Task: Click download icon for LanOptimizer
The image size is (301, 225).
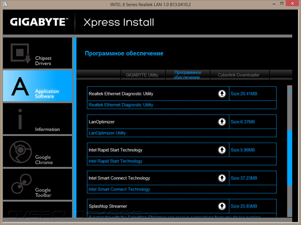Action: [x=222, y=122]
